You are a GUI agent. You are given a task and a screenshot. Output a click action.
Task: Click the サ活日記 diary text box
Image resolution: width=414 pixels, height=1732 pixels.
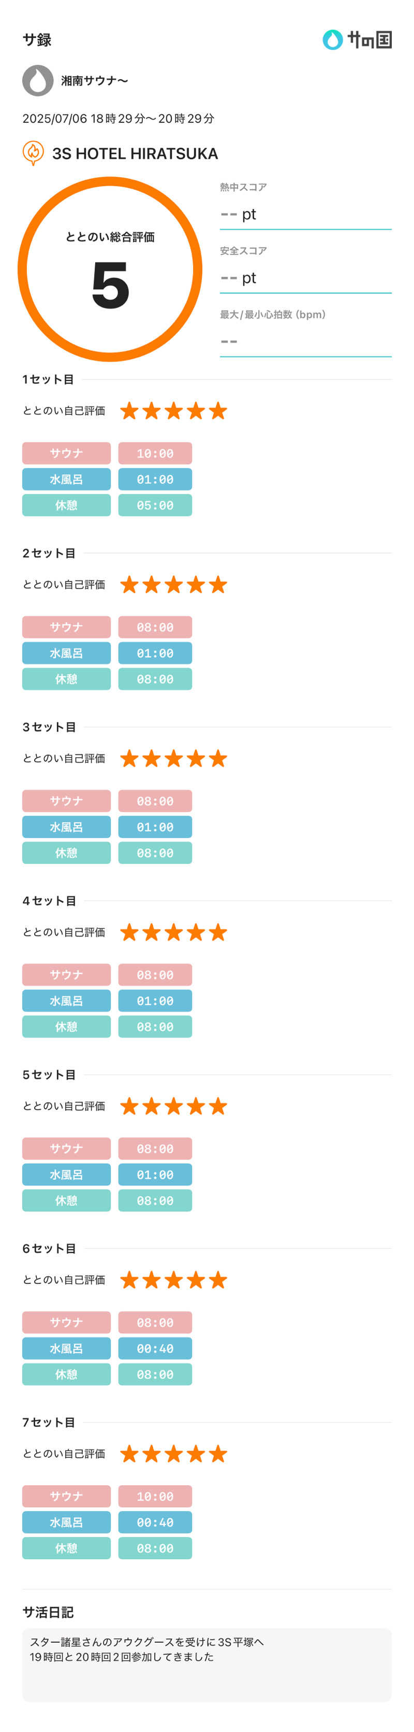tap(206, 1664)
